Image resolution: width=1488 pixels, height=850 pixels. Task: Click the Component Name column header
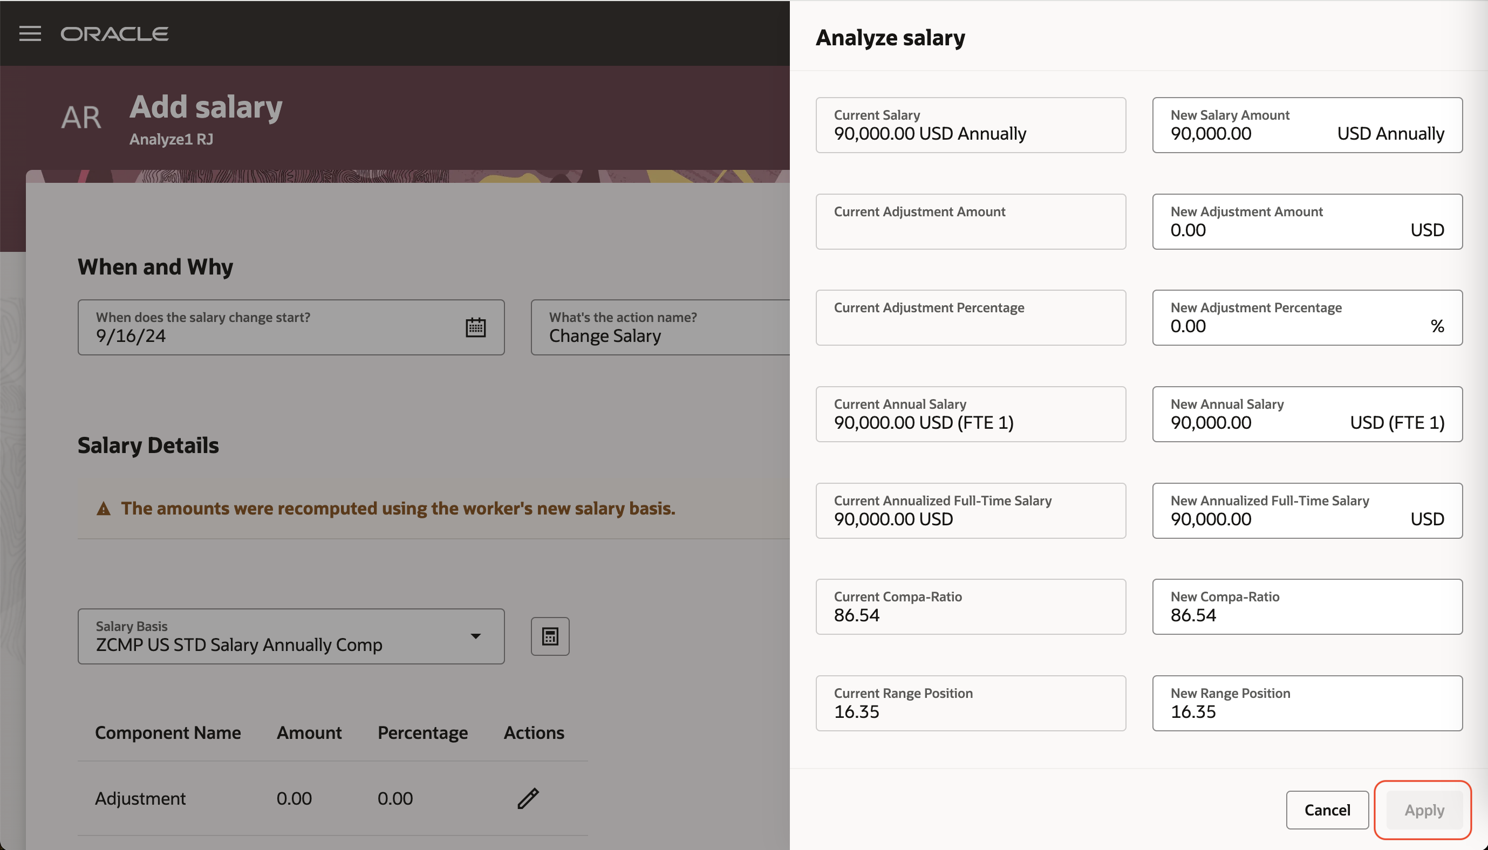click(x=168, y=732)
